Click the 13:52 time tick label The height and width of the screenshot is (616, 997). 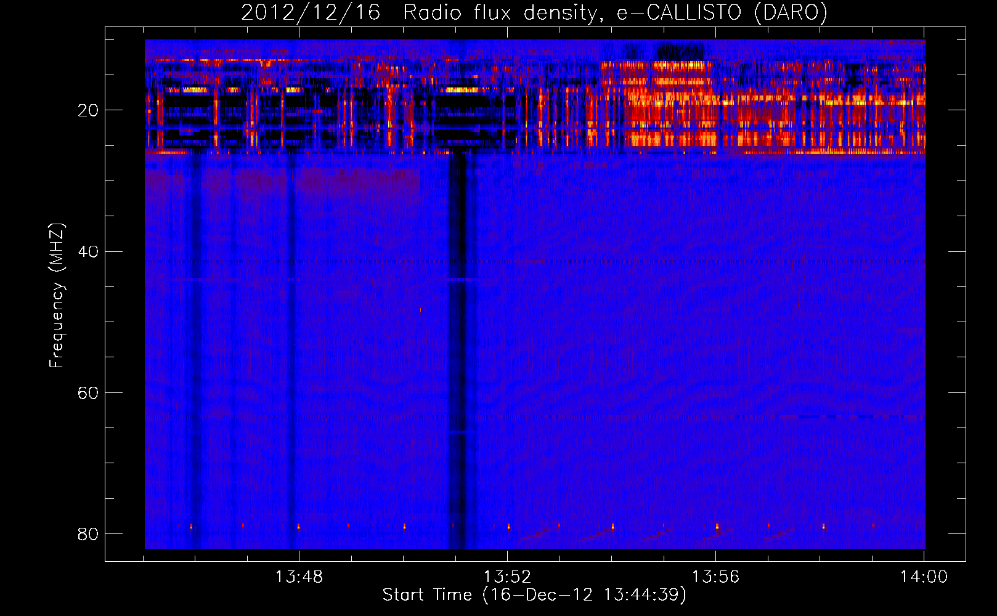point(507,577)
